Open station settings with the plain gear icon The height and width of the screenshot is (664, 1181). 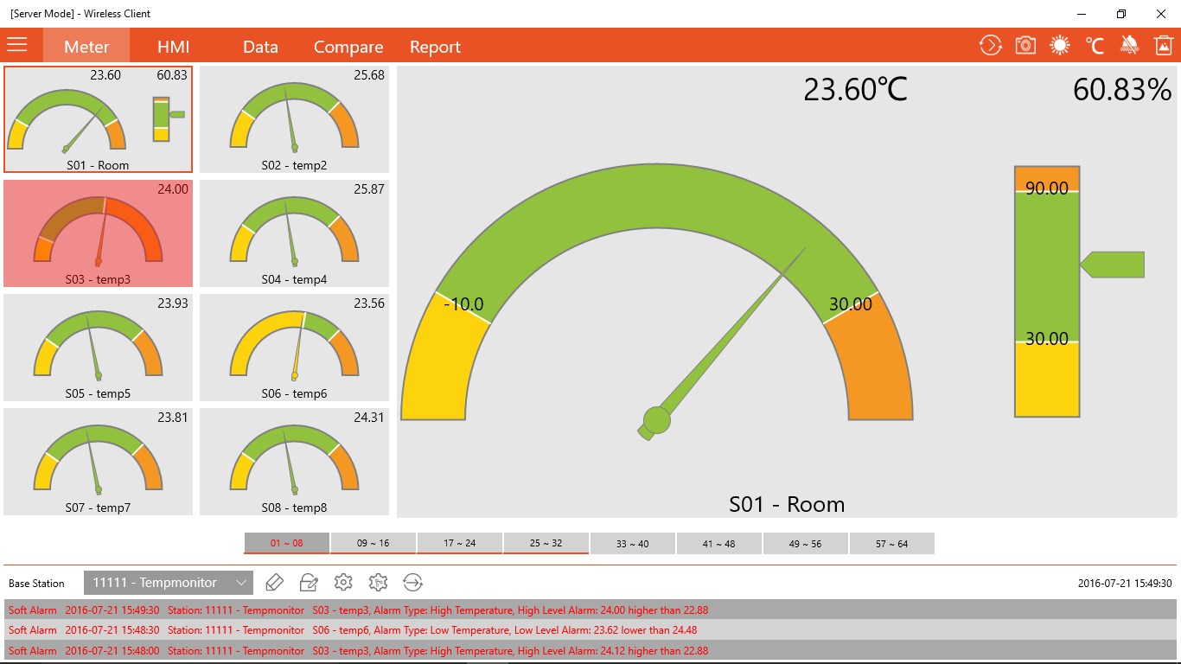(343, 583)
